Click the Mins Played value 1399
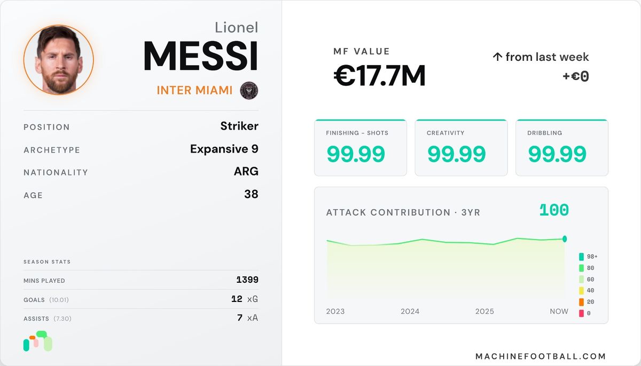This screenshot has height=366, width=641. (247, 280)
